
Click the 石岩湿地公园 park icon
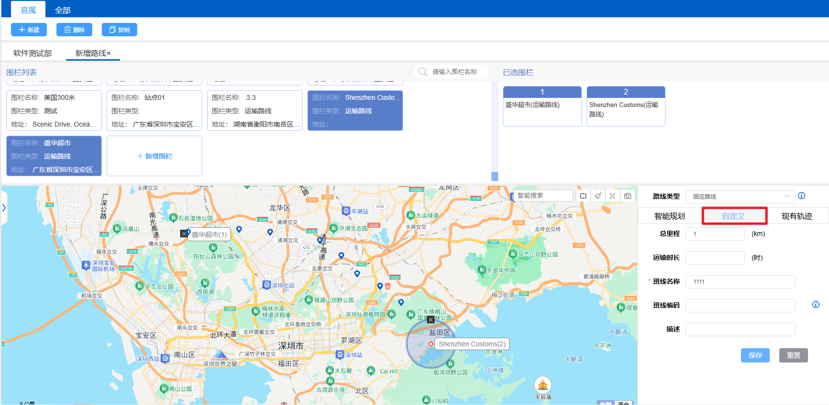point(174,218)
